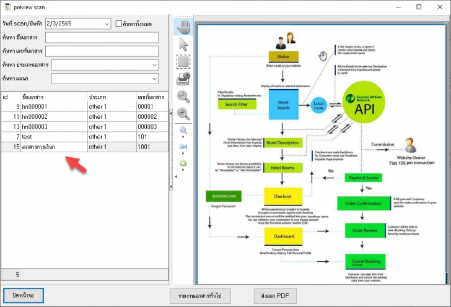The width and height of the screenshot is (451, 307).
Task: Select the test document row
Action: 84,137
